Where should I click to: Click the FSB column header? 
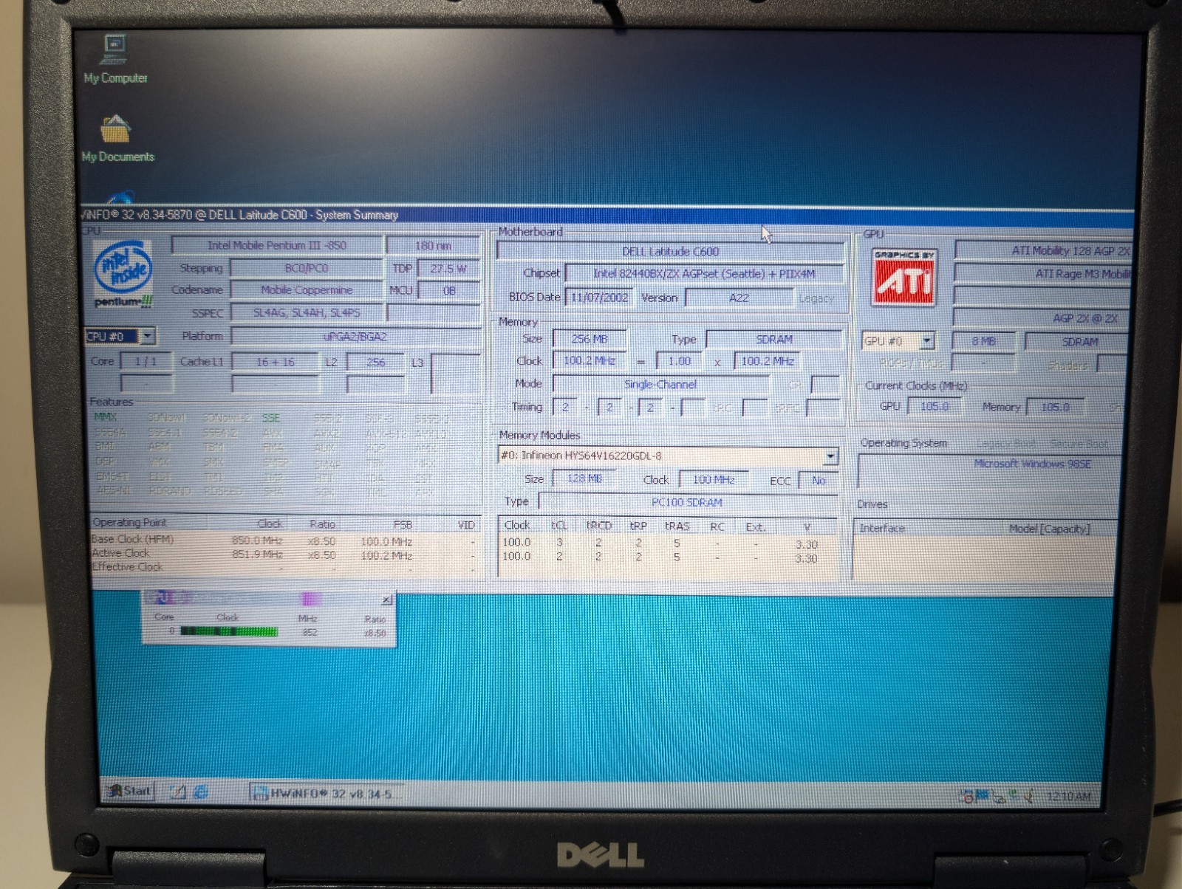point(403,525)
